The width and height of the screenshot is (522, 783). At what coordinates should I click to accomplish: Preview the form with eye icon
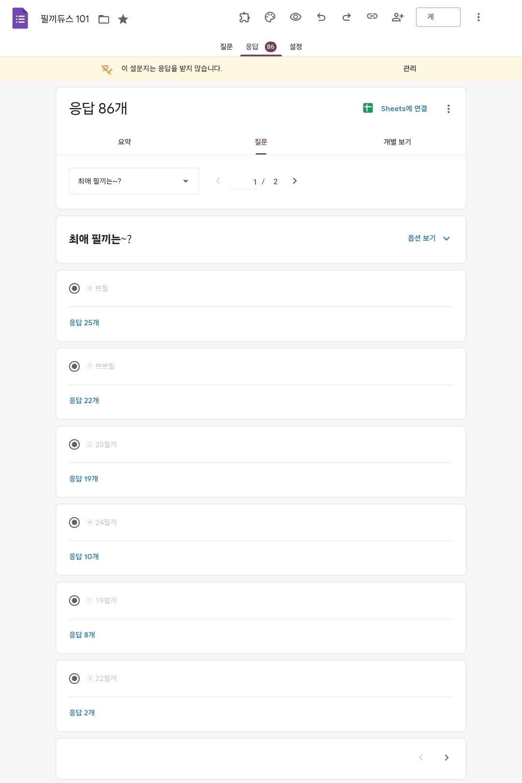[295, 17]
